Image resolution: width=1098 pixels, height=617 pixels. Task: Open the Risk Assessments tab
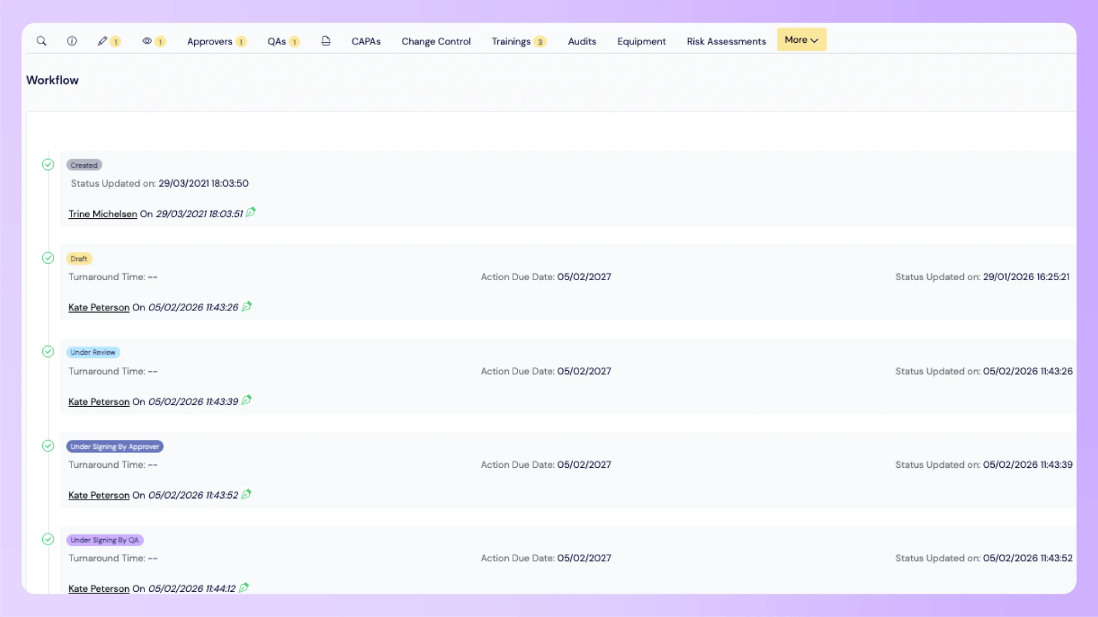[x=726, y=42]
